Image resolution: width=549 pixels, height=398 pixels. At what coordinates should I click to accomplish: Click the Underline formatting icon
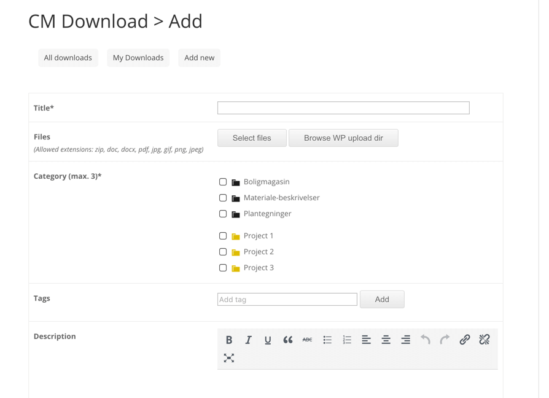point(268,340)
